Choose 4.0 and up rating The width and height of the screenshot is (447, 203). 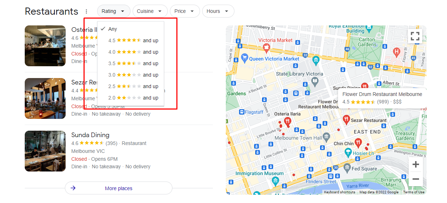click(x=130, y=52)
